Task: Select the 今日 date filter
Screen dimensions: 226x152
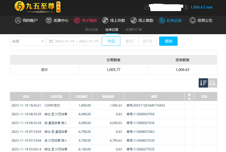Action: tap(111, 41)
